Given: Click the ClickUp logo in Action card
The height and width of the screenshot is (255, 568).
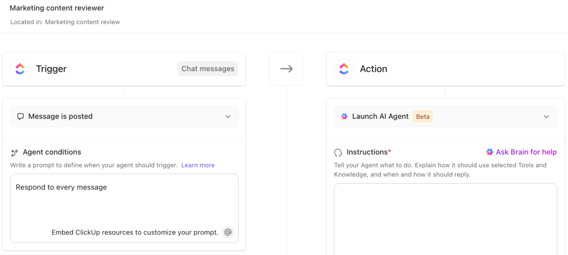Looking at the screenshot, I should click(x=344, y=69).
